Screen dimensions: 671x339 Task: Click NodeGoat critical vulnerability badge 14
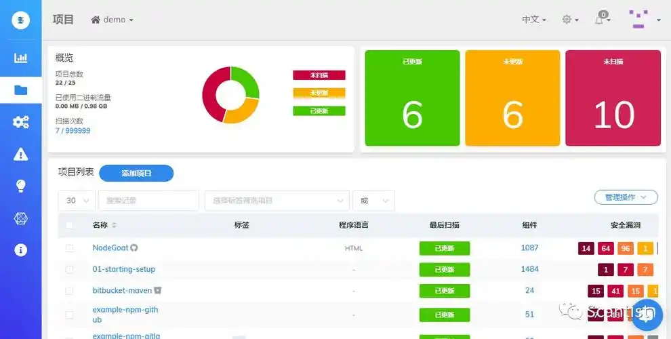pyautogui.click(x=586, y=248)
